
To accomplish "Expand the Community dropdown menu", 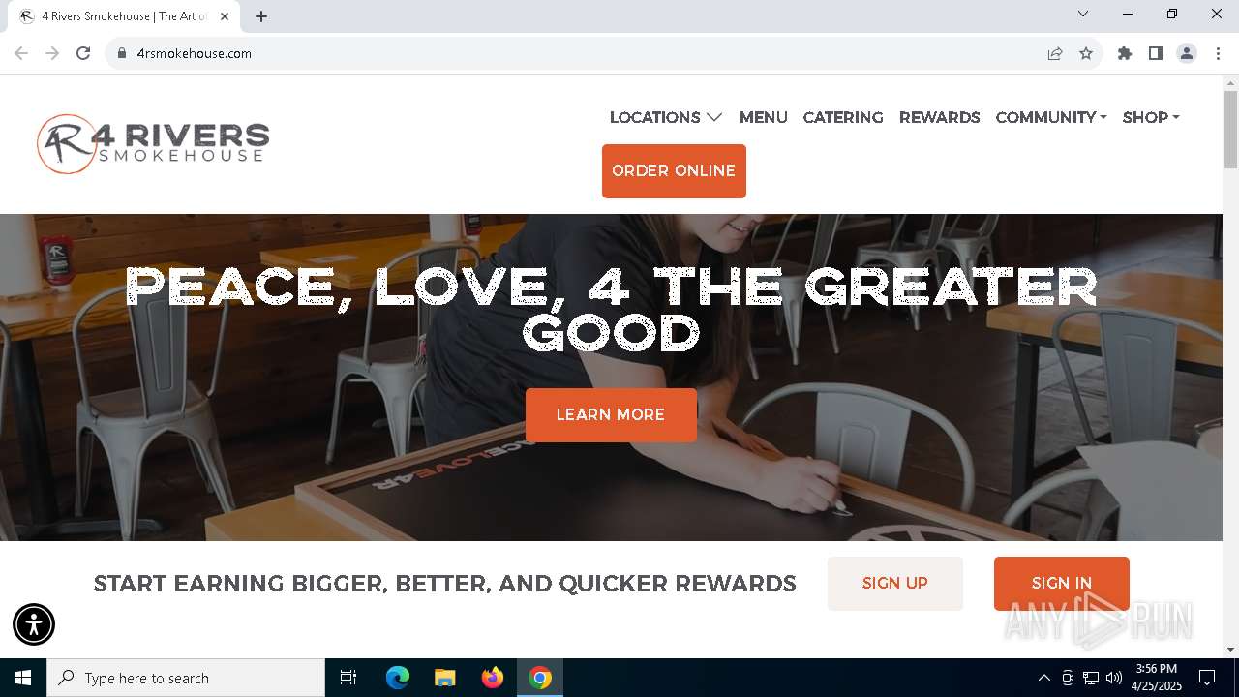I will tap(1051, 117).
